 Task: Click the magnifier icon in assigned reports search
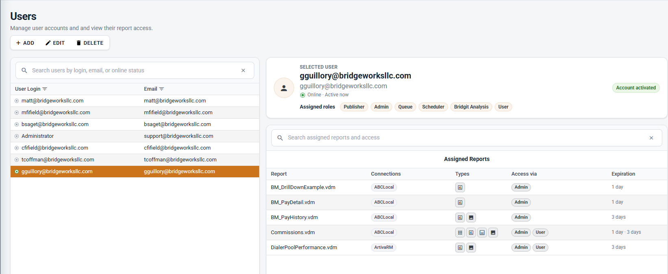point(280,138)
